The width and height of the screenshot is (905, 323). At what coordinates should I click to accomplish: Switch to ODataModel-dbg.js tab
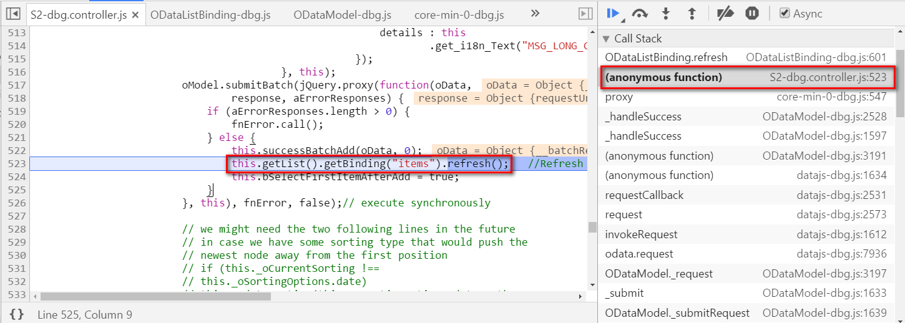click(342, 14)
